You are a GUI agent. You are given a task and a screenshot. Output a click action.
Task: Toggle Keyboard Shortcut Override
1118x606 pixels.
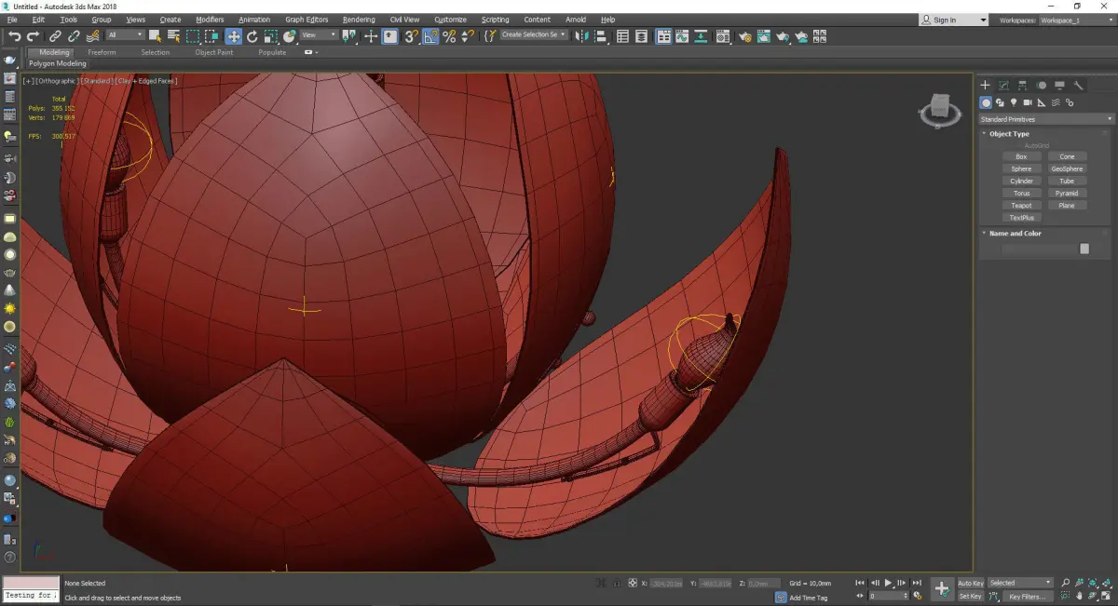389,36
